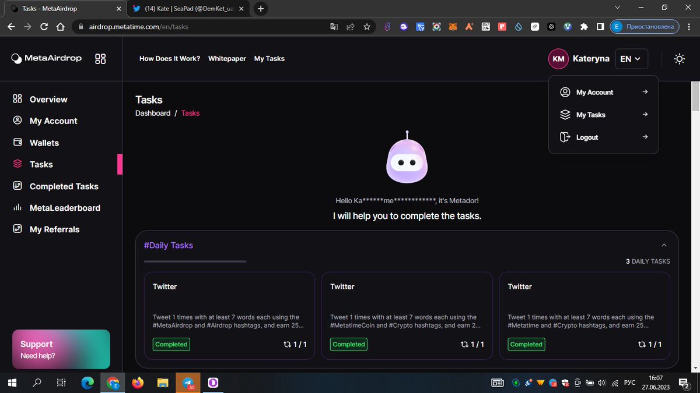
Task: Collapse the #Daily Tasks section chevron
Action: coord(664,245)
